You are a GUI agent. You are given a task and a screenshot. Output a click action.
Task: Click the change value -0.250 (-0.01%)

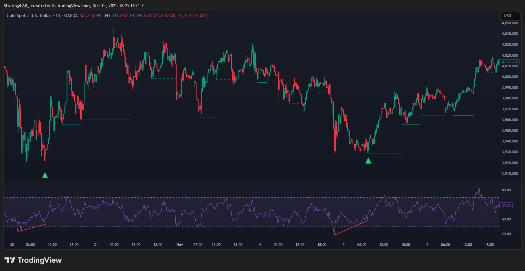[x=193, y=16]
